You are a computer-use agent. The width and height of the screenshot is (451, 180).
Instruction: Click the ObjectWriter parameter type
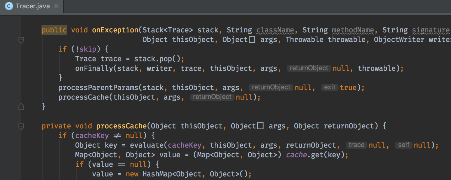click(399, 40)
